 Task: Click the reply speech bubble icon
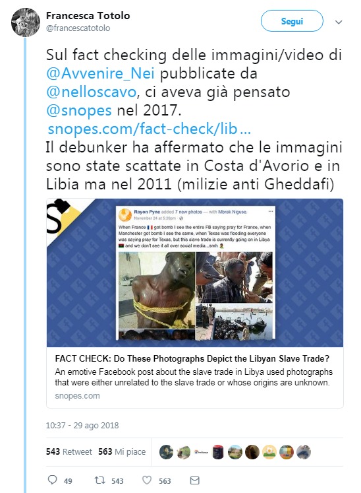click(52, 480)
